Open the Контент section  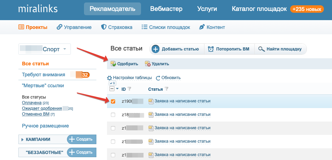[212, 27]
